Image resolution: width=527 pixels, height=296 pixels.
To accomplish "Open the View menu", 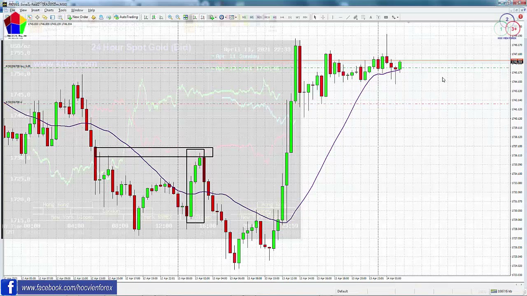I will (x=23, y=10).
